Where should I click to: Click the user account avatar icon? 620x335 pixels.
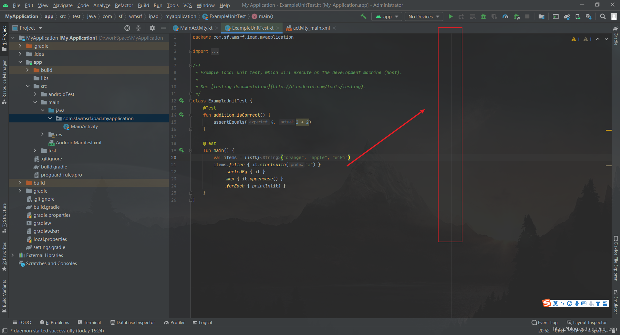tap(614, 16)
